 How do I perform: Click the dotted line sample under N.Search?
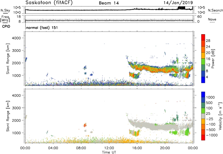pyautogui.click(x=215, y=13)
